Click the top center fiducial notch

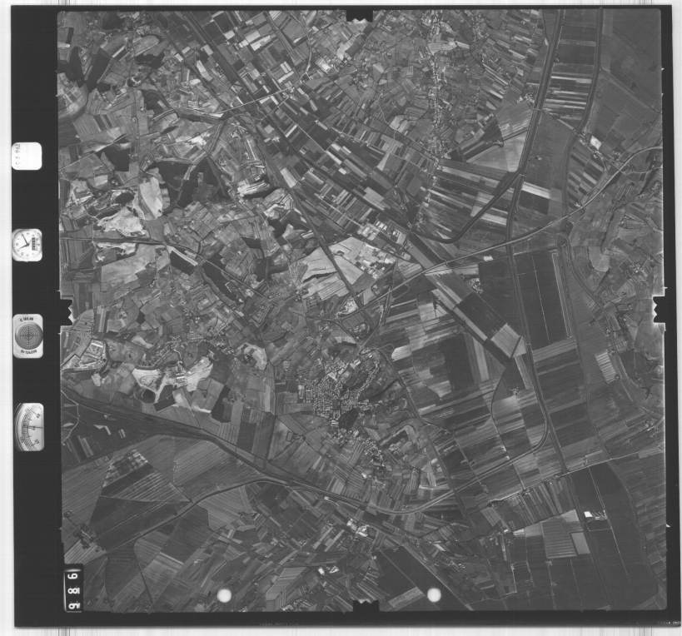360,15
